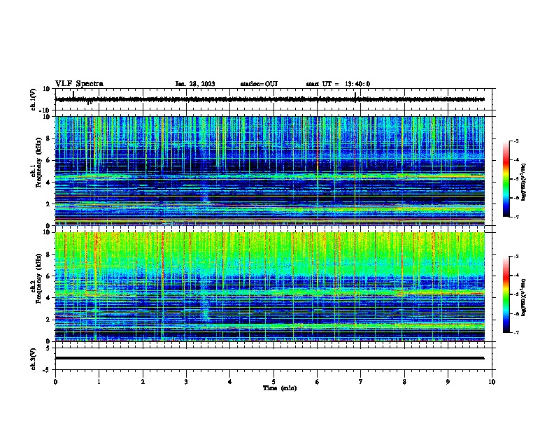
Task: Click the 'ch.3(V)' axis label
Action: point(34,359)
